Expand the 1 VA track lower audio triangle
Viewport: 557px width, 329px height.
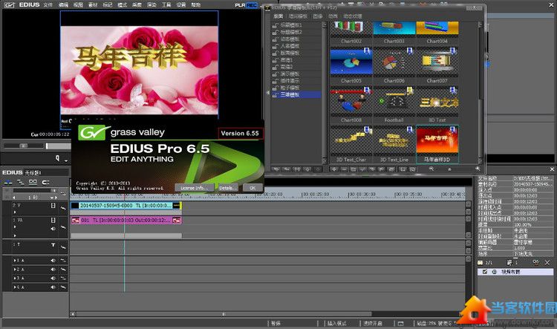(x=15, y=235)
